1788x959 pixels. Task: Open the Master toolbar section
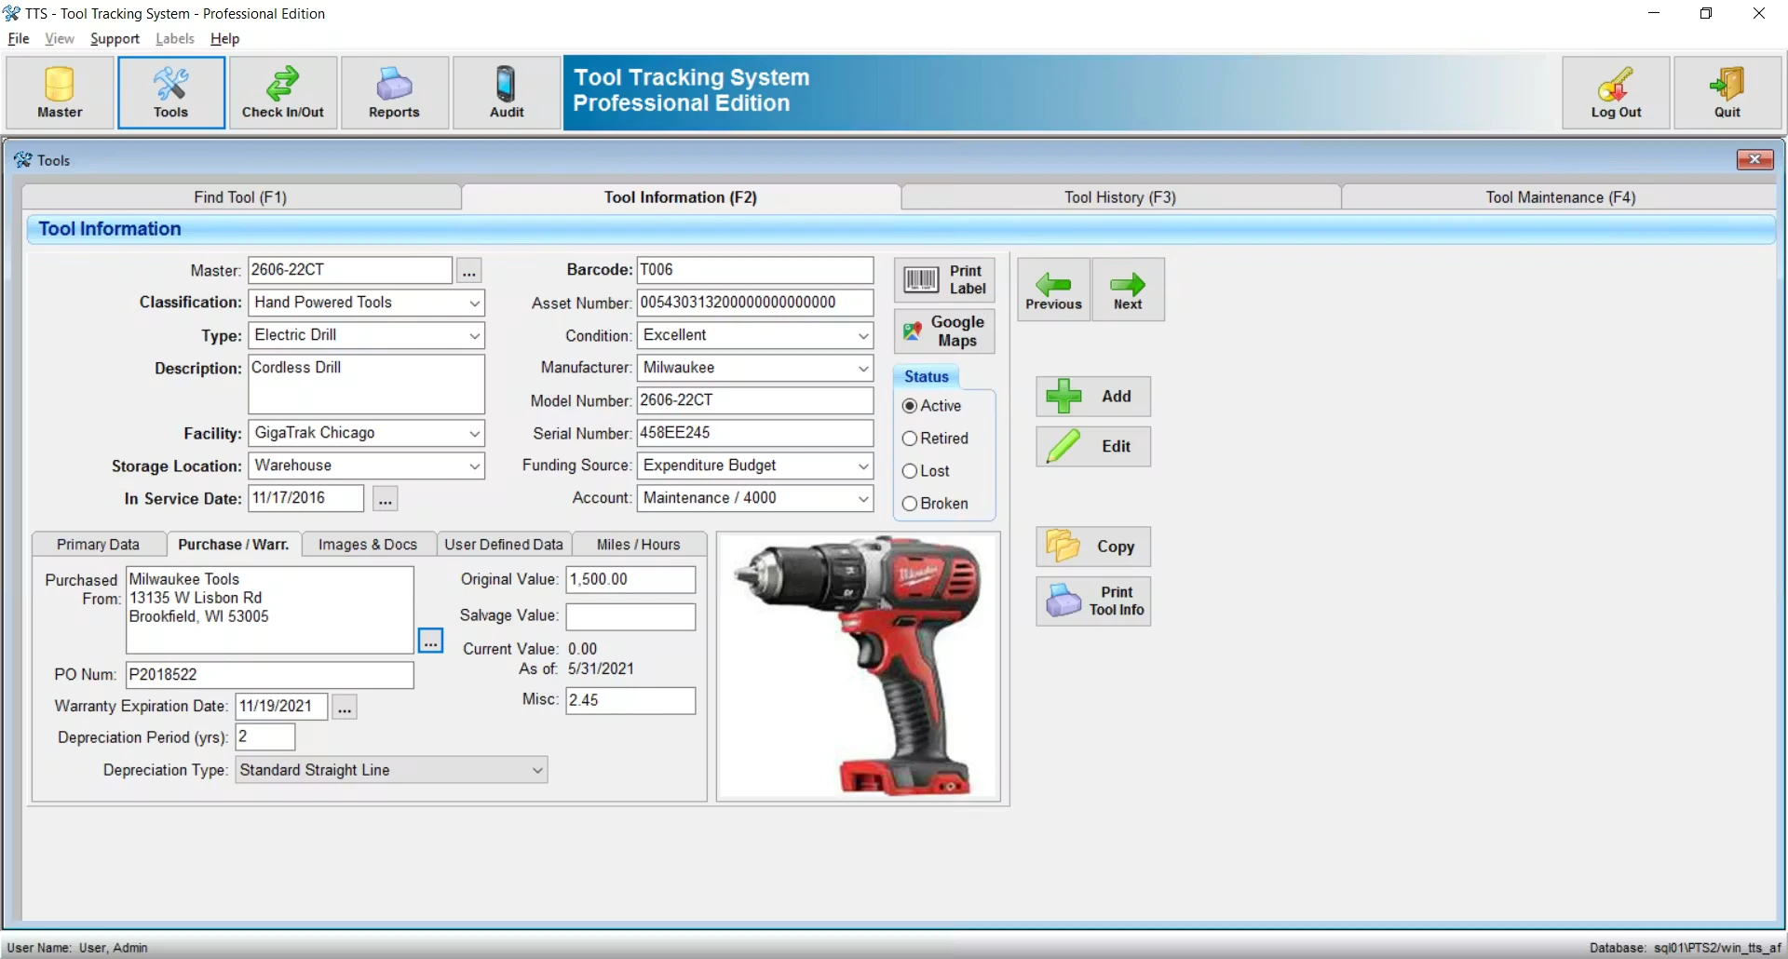pos(60,92)
